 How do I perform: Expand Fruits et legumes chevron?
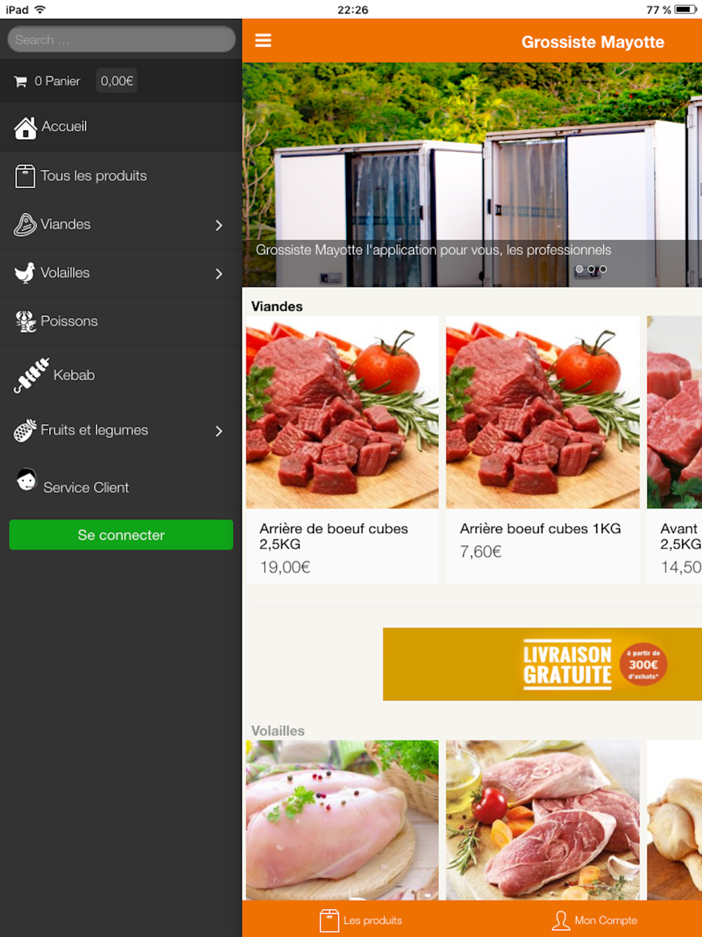(219, 431)
